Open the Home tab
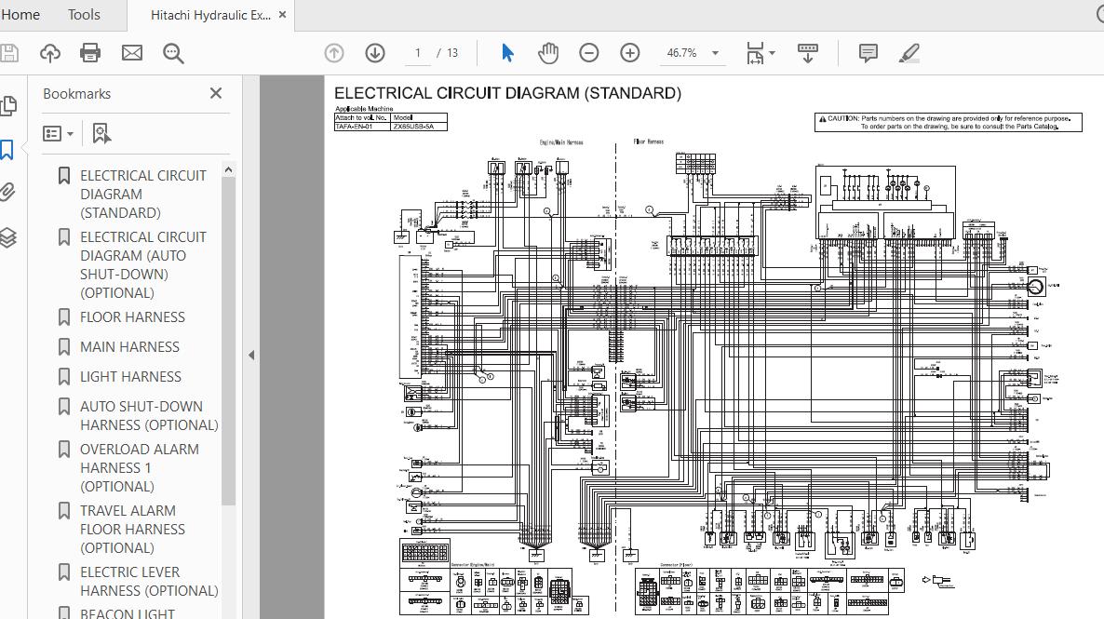 (20, 15)
